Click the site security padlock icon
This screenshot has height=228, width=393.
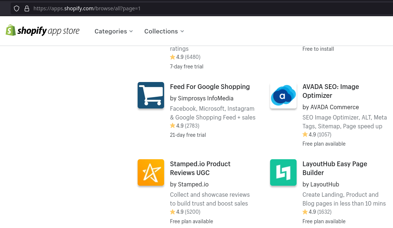pos(27,8)
